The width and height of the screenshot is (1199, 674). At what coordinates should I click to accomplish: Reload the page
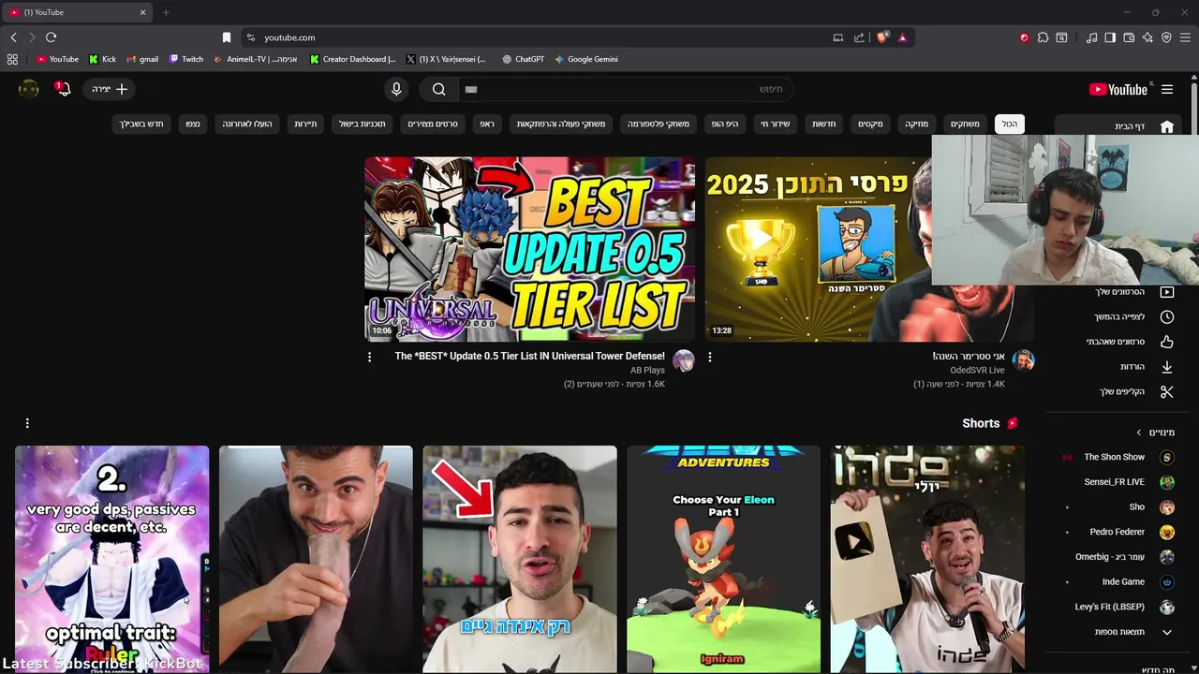51,37
